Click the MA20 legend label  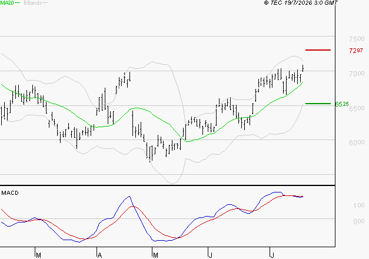click(7, 2)
